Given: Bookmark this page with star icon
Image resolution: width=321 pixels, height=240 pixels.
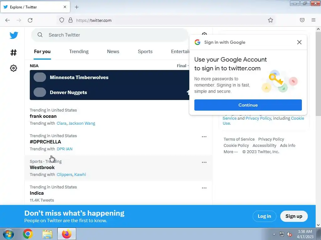Looking at the screenshot, I should [271, 20].
